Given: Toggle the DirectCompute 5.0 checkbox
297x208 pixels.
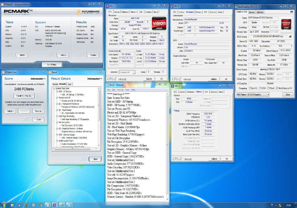Looking at the screenshot, I should coord(277,88).
